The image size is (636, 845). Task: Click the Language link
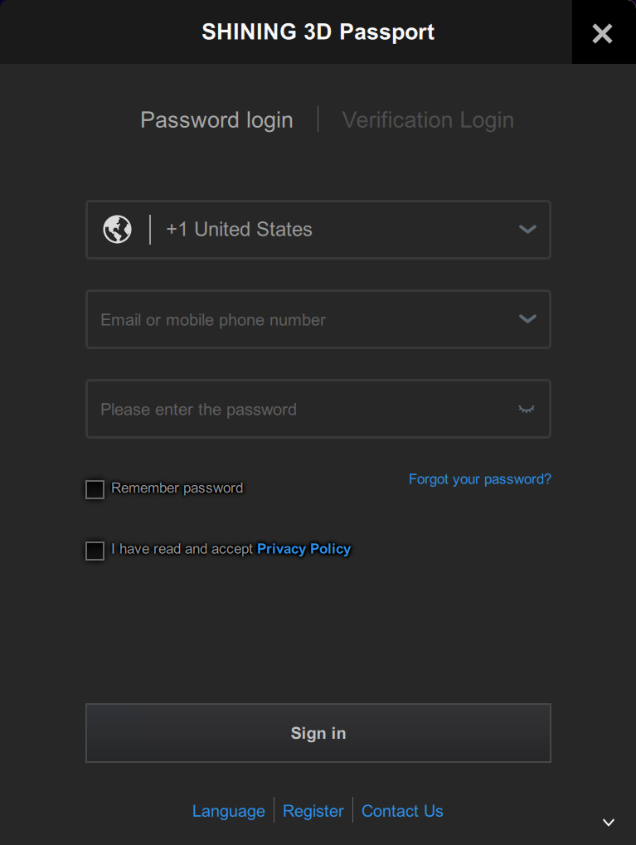point(228,811)
